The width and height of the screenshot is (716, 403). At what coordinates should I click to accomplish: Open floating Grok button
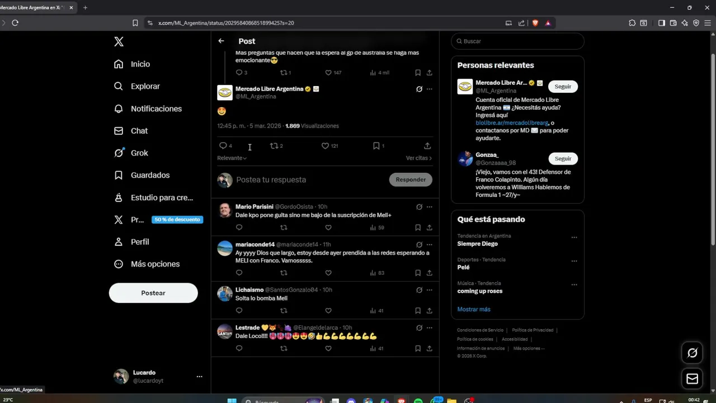pos(693,353)
